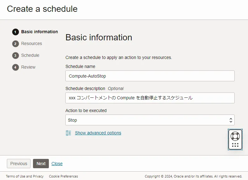This screenshot has height=180, width=248.
Task: Open Cookie Preferences footer link
Action: point(63,176)
